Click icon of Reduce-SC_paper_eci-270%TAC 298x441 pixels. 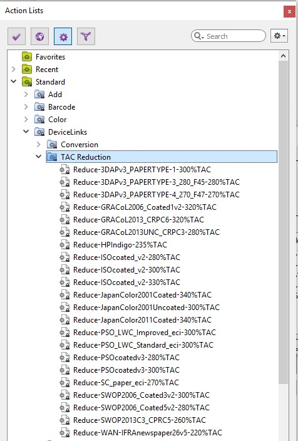[x=64, y=383]
